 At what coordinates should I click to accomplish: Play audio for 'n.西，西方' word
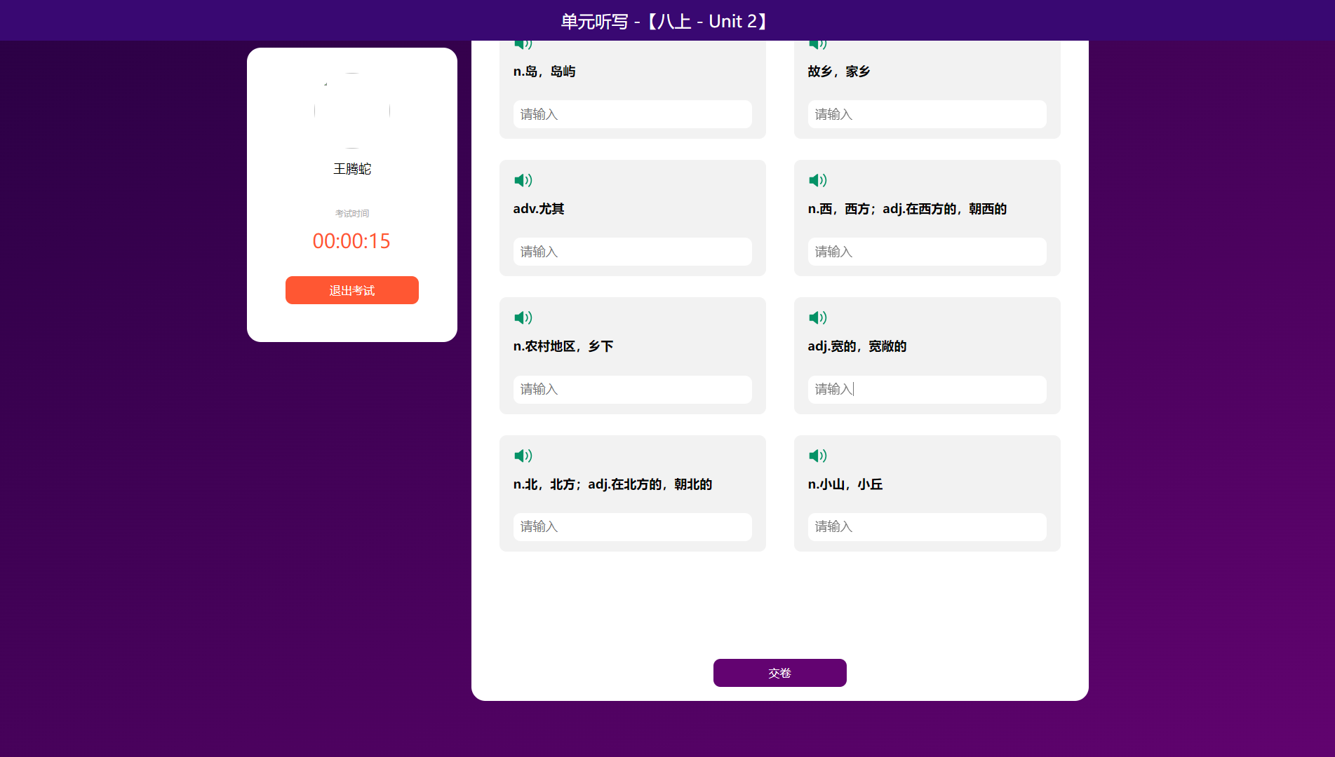pos(817,181)
